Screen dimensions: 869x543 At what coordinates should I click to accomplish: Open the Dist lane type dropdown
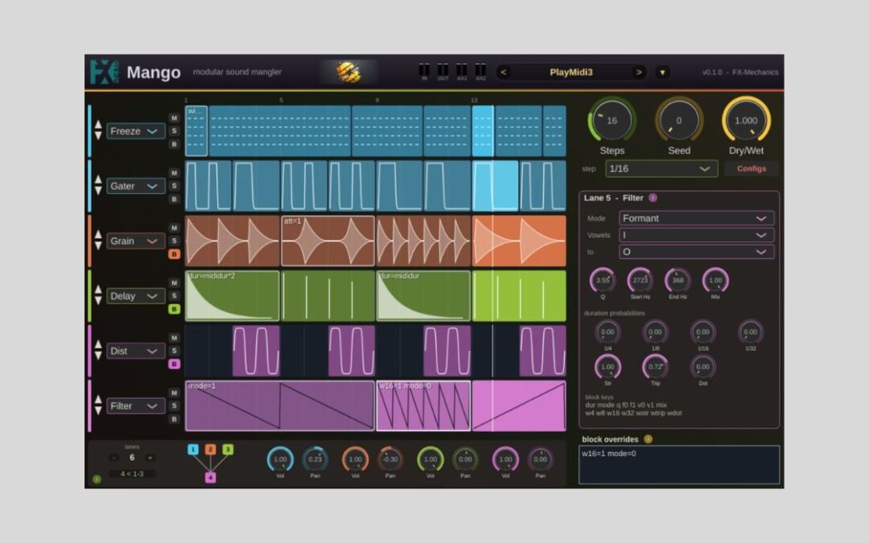135,351
